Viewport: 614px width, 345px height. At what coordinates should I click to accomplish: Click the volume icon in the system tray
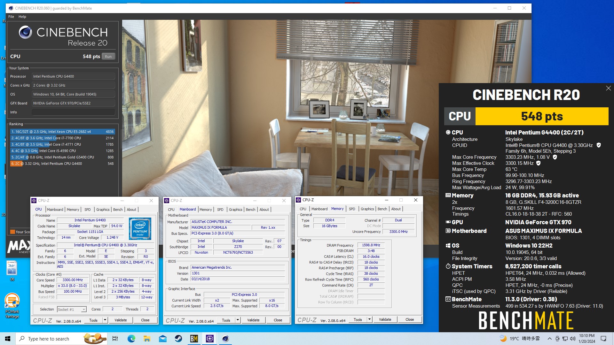pos(572,339)
